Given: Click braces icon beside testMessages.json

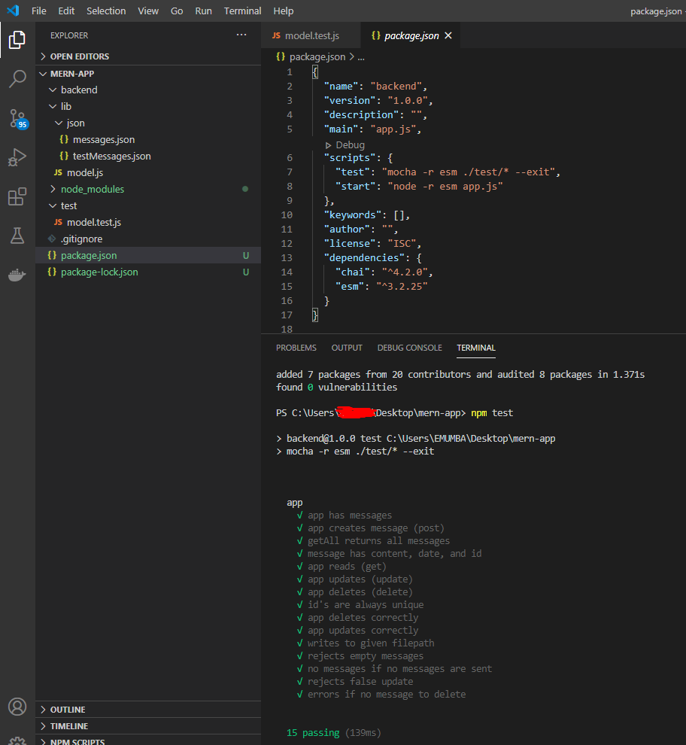Looking at the screenshot, I should [64, 156].
